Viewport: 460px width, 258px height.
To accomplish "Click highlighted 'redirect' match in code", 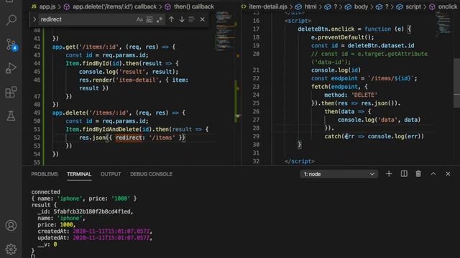I will coord(129,138).
